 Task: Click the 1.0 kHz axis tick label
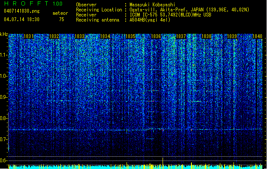click(3, 76)
